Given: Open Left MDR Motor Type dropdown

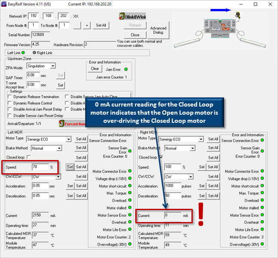Looking at the screenshot, I should [x=69, y=139].
